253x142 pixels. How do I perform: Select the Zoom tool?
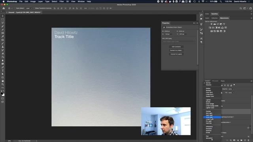tap(3, 84)
